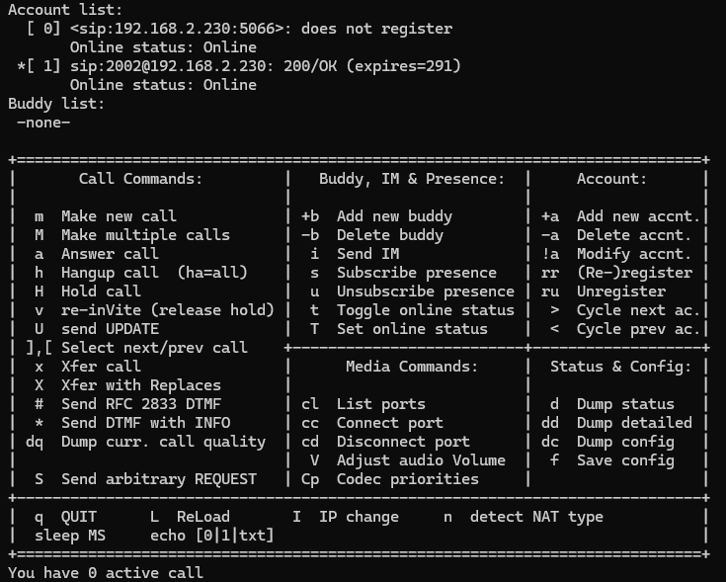Click the 'Set online status' entry
Screen dimensions: 726x582
pyautogui.click(x=412, y=329)
